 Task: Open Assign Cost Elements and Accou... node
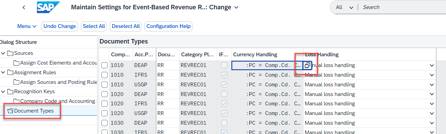pyautogui.click(x=58, y=63)
